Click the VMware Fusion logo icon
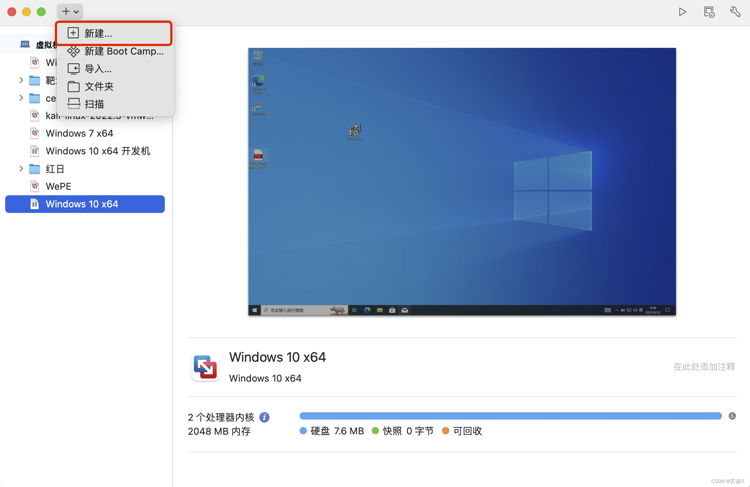750x487 pixels. (x=205, y=367)
